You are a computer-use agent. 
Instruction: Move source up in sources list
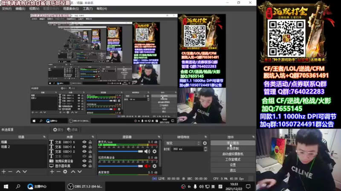coord(73,171)
